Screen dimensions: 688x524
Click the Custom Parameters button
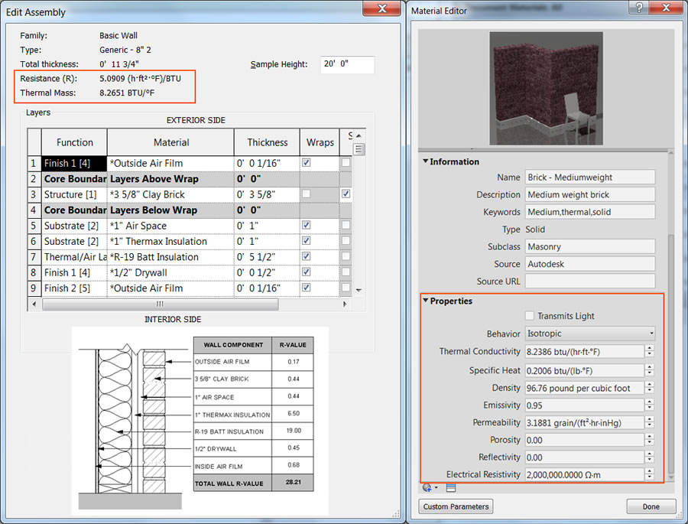pos(456,506)
